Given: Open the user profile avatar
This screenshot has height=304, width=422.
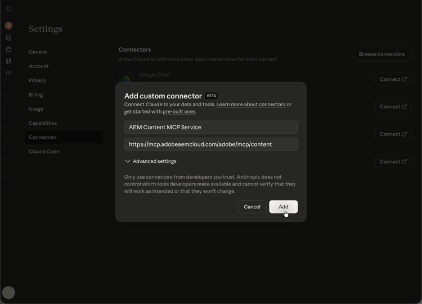Looking at the screenshot, I should pyautogui.click(x=8, y=292).
